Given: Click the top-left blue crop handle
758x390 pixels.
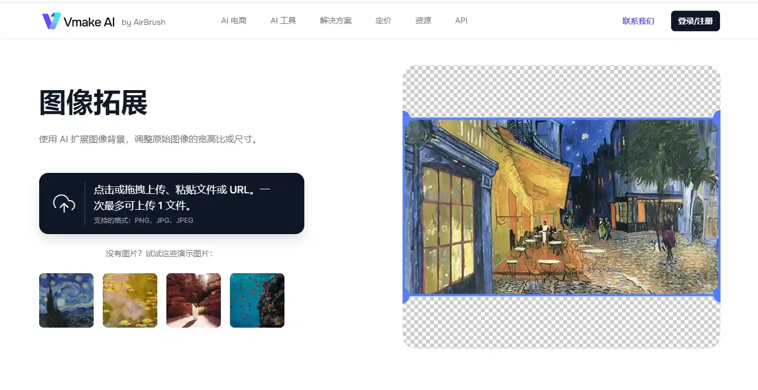Looking at the screenshot, I should [x=405, y=119].
